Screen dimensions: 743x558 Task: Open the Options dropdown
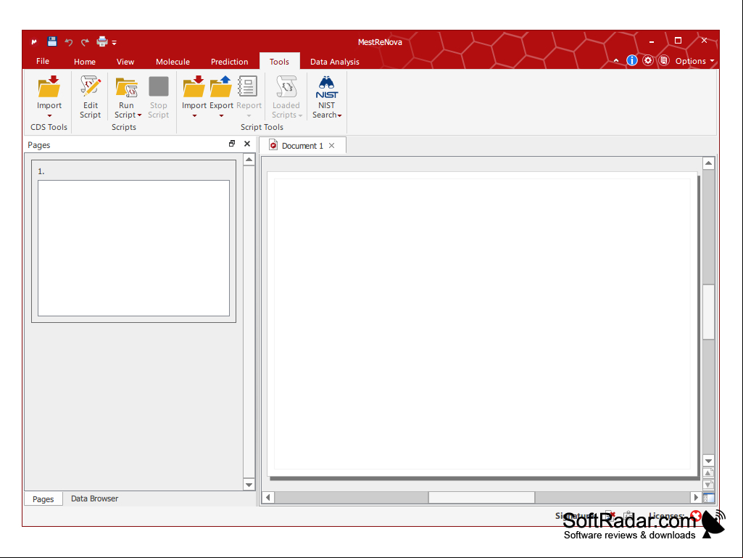tap(694, 61)
